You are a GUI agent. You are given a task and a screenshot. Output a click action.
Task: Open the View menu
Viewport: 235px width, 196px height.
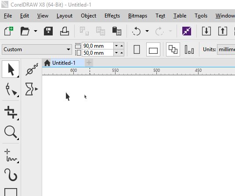(x=43, y=16)
